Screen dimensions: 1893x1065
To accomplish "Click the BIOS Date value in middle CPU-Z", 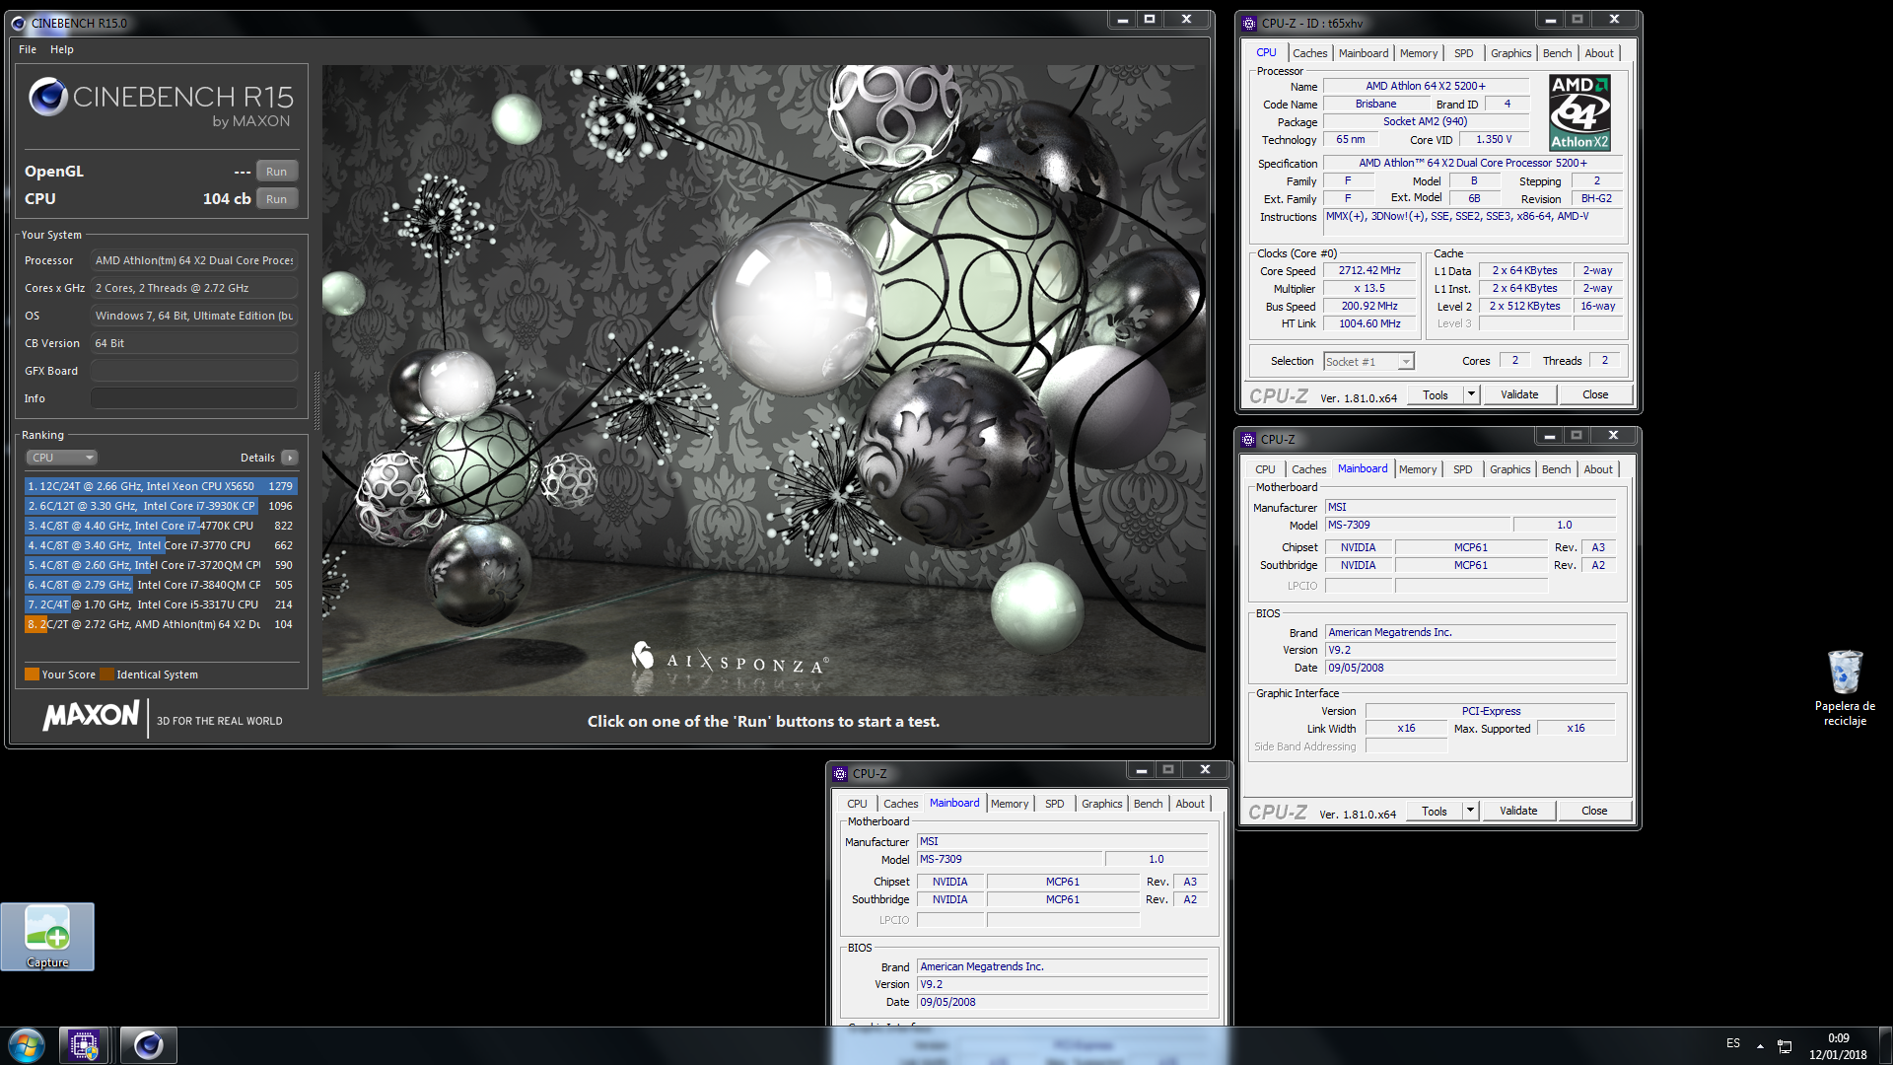I will (1470, 668).
